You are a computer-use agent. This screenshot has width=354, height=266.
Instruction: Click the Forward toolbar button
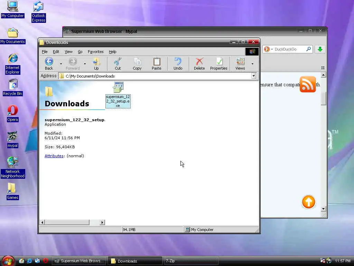tap(73, 64)
